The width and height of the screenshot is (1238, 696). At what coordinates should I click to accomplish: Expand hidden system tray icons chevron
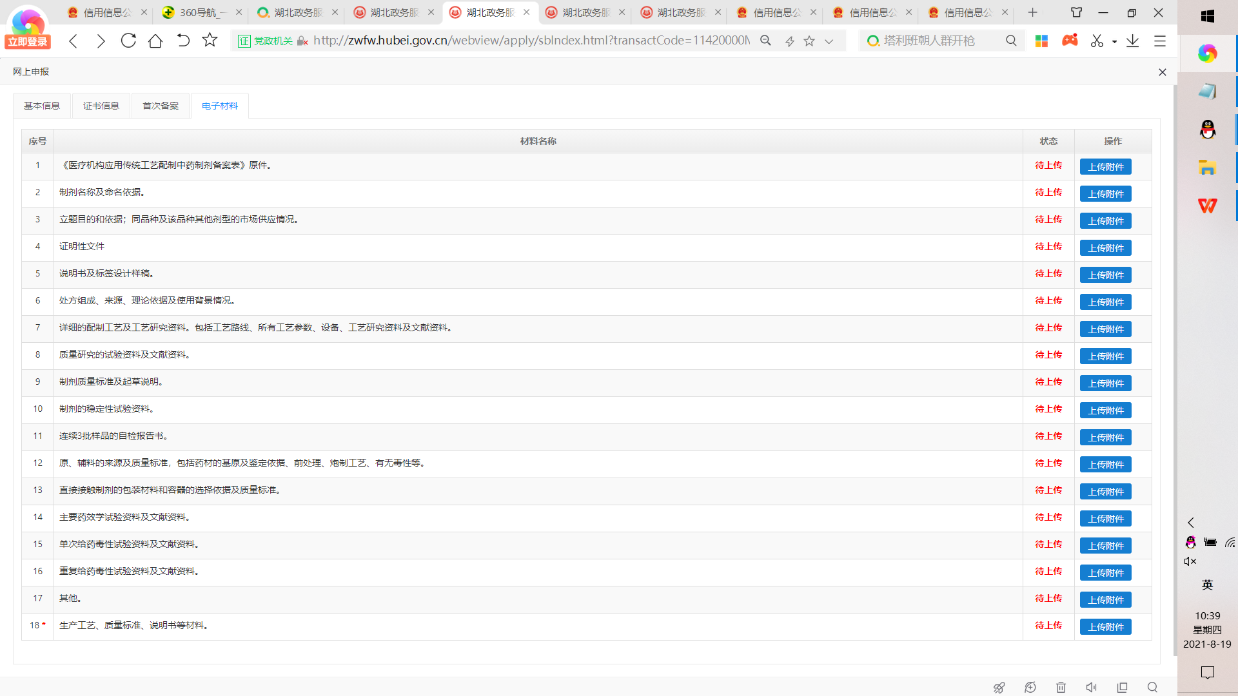point(1191,523)
